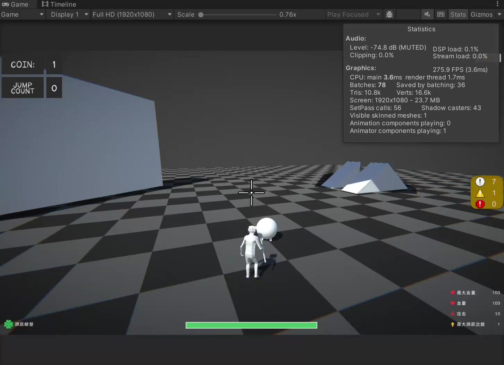Click the green health bar
This screenshot has height=365, width=504.
coord(251,325)
